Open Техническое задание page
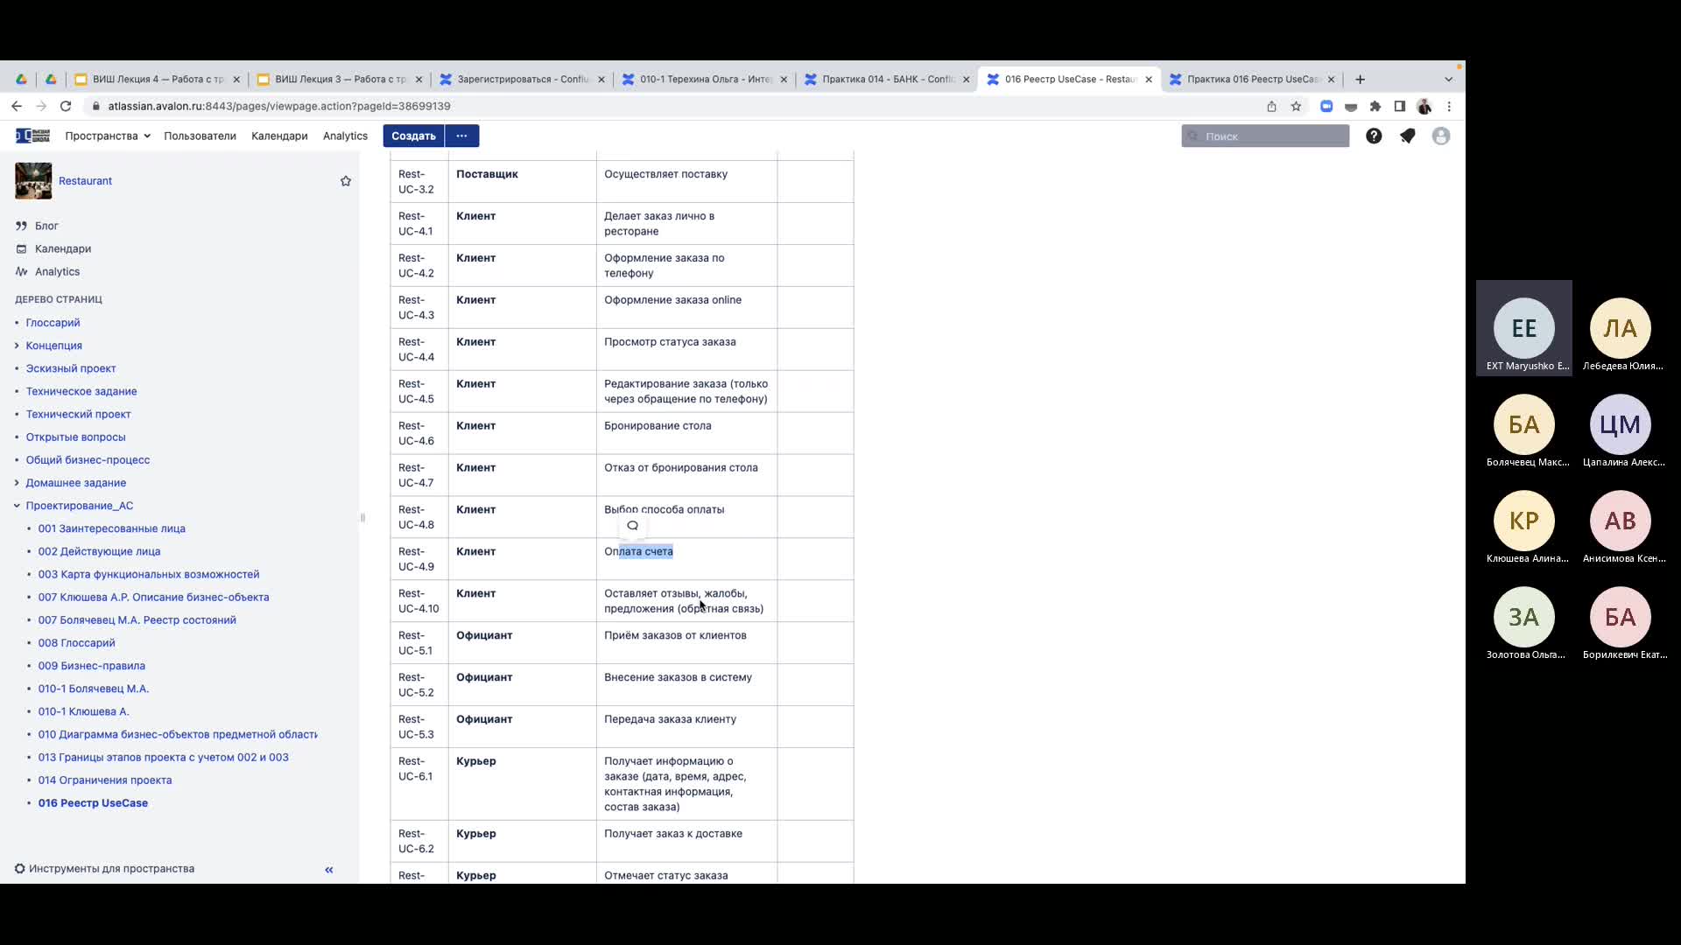1681x945 pixels. point(81,391)
